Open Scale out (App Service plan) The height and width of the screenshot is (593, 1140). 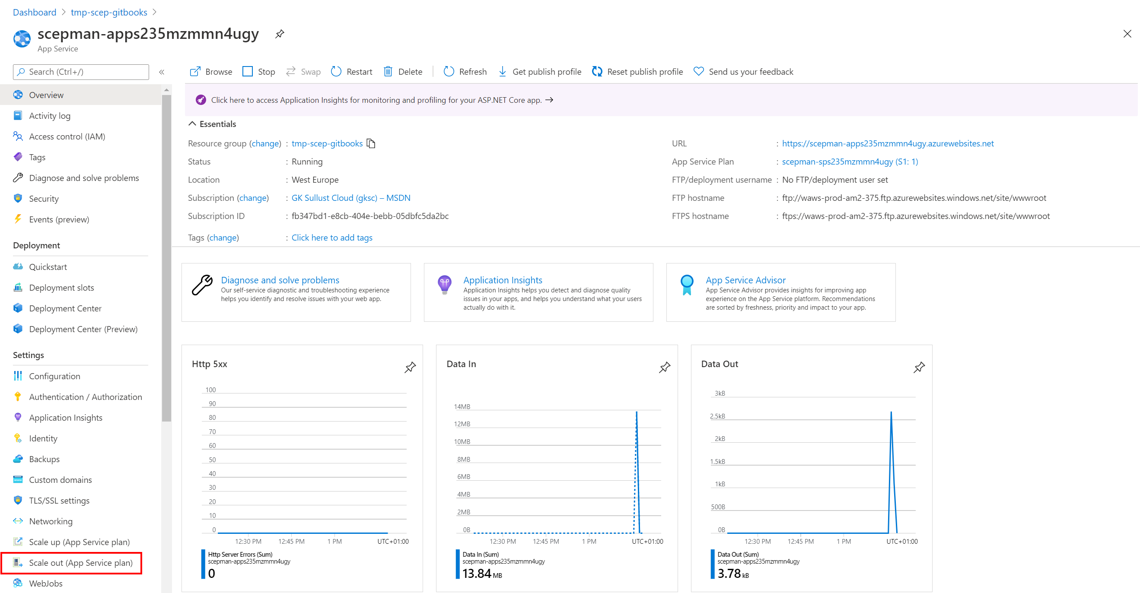[x=80, y=563]
